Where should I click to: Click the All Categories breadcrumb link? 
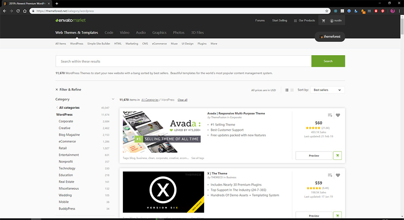tap(150, 100)
